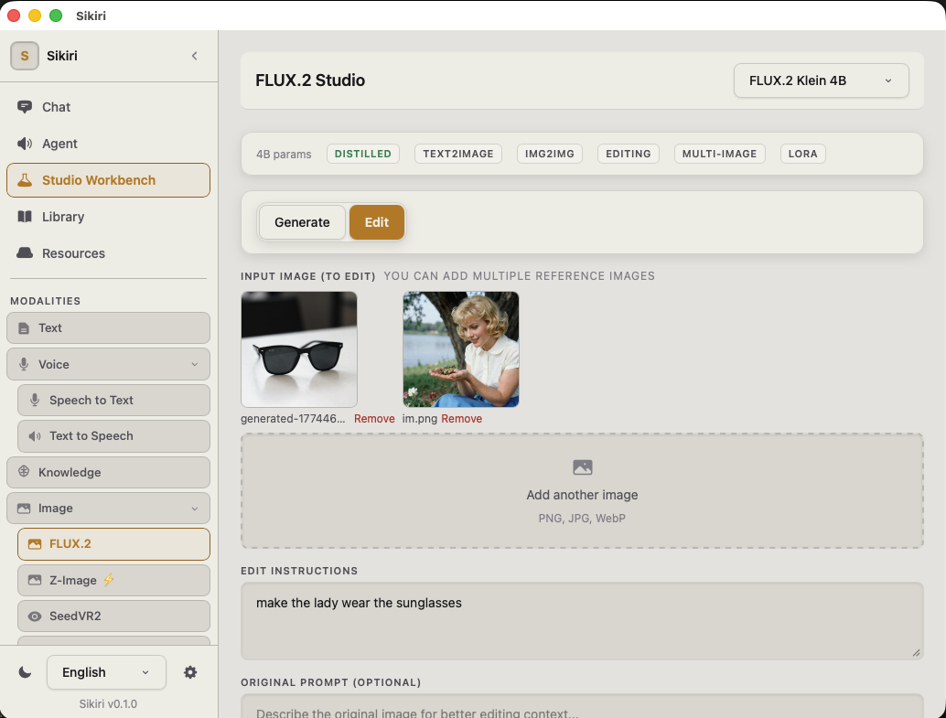
Task: Click the Chat speech bubble icon
Action: point(25,107)
